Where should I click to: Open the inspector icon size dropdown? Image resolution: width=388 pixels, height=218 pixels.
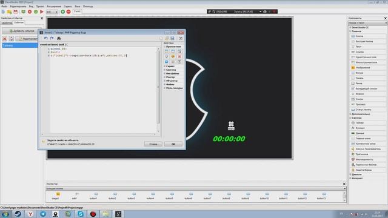pos(196,188)
